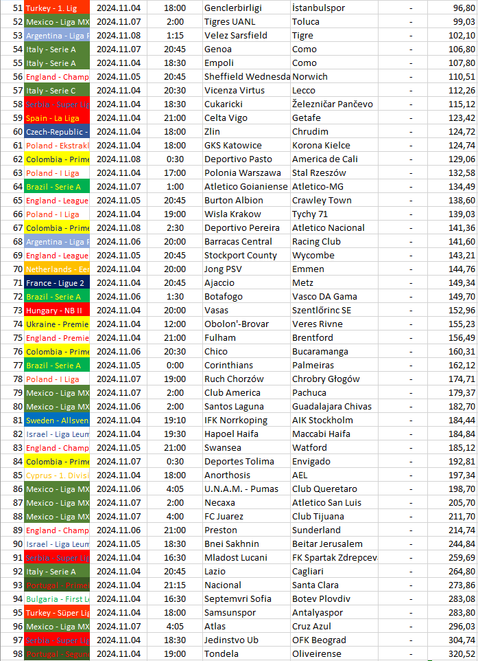Select the Fulham team cell

point(246,337)
